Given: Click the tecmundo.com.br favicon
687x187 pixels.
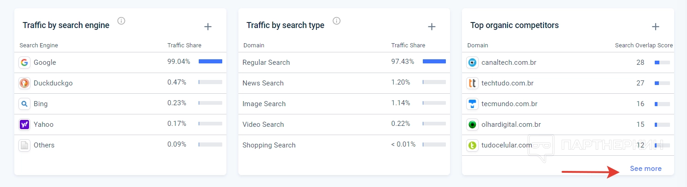Looking at the screenshot, I should coord(472,104).
